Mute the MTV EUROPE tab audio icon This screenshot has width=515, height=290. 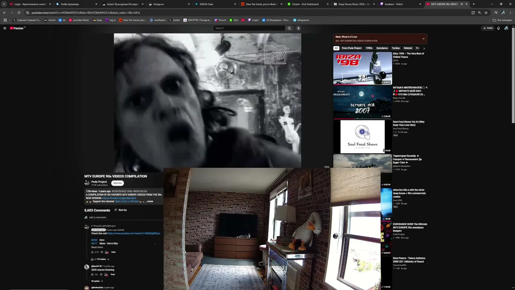[x=461, y=4]
